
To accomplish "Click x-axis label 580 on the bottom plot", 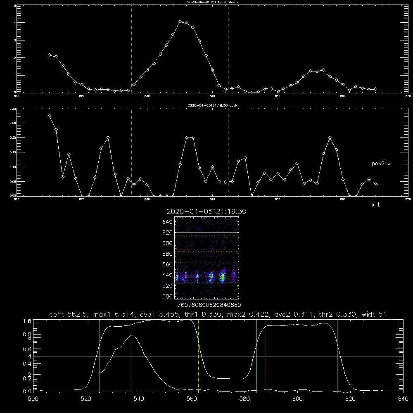I will point(244,399).
